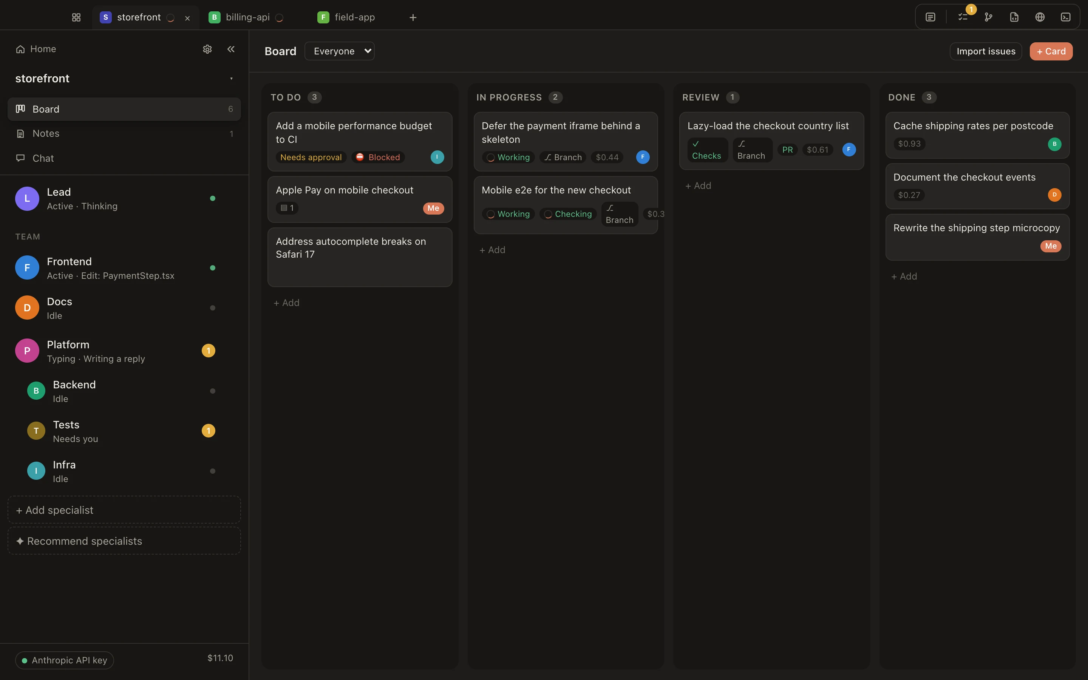Viewport: 1088px width, 680px height.
Task: Go to Home in sidebar
Action: point(36,49)
